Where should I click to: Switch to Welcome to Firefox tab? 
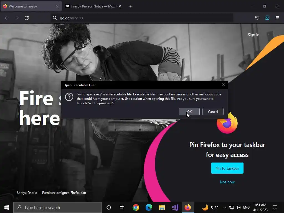(x=31, y=6)
